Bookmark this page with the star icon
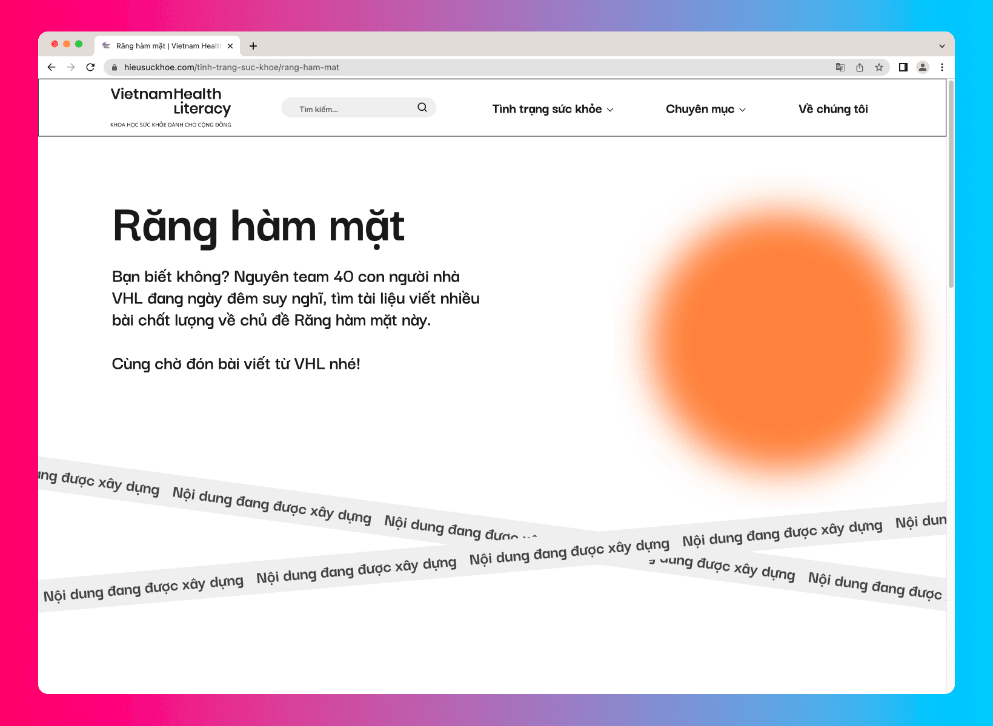Viewport: 993px width, 726px height. click(879, 67)
